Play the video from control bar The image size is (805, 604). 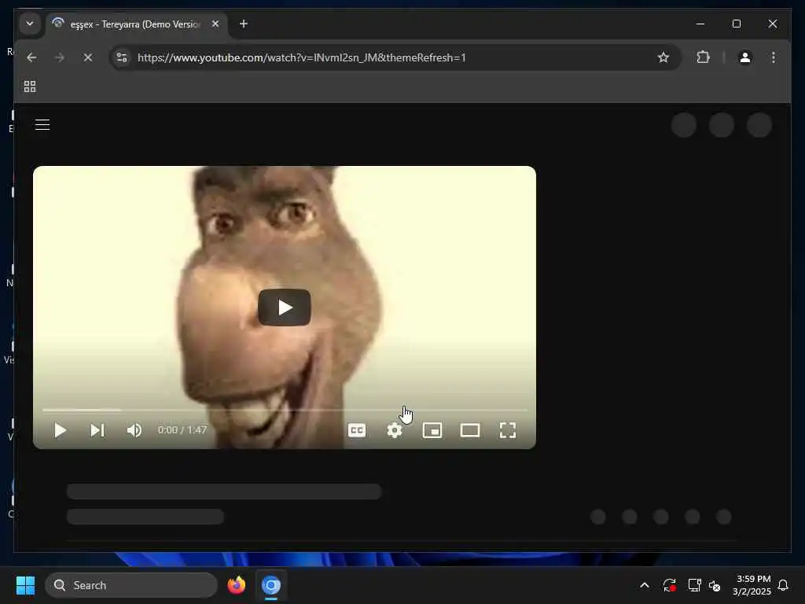tap(60, 430)
